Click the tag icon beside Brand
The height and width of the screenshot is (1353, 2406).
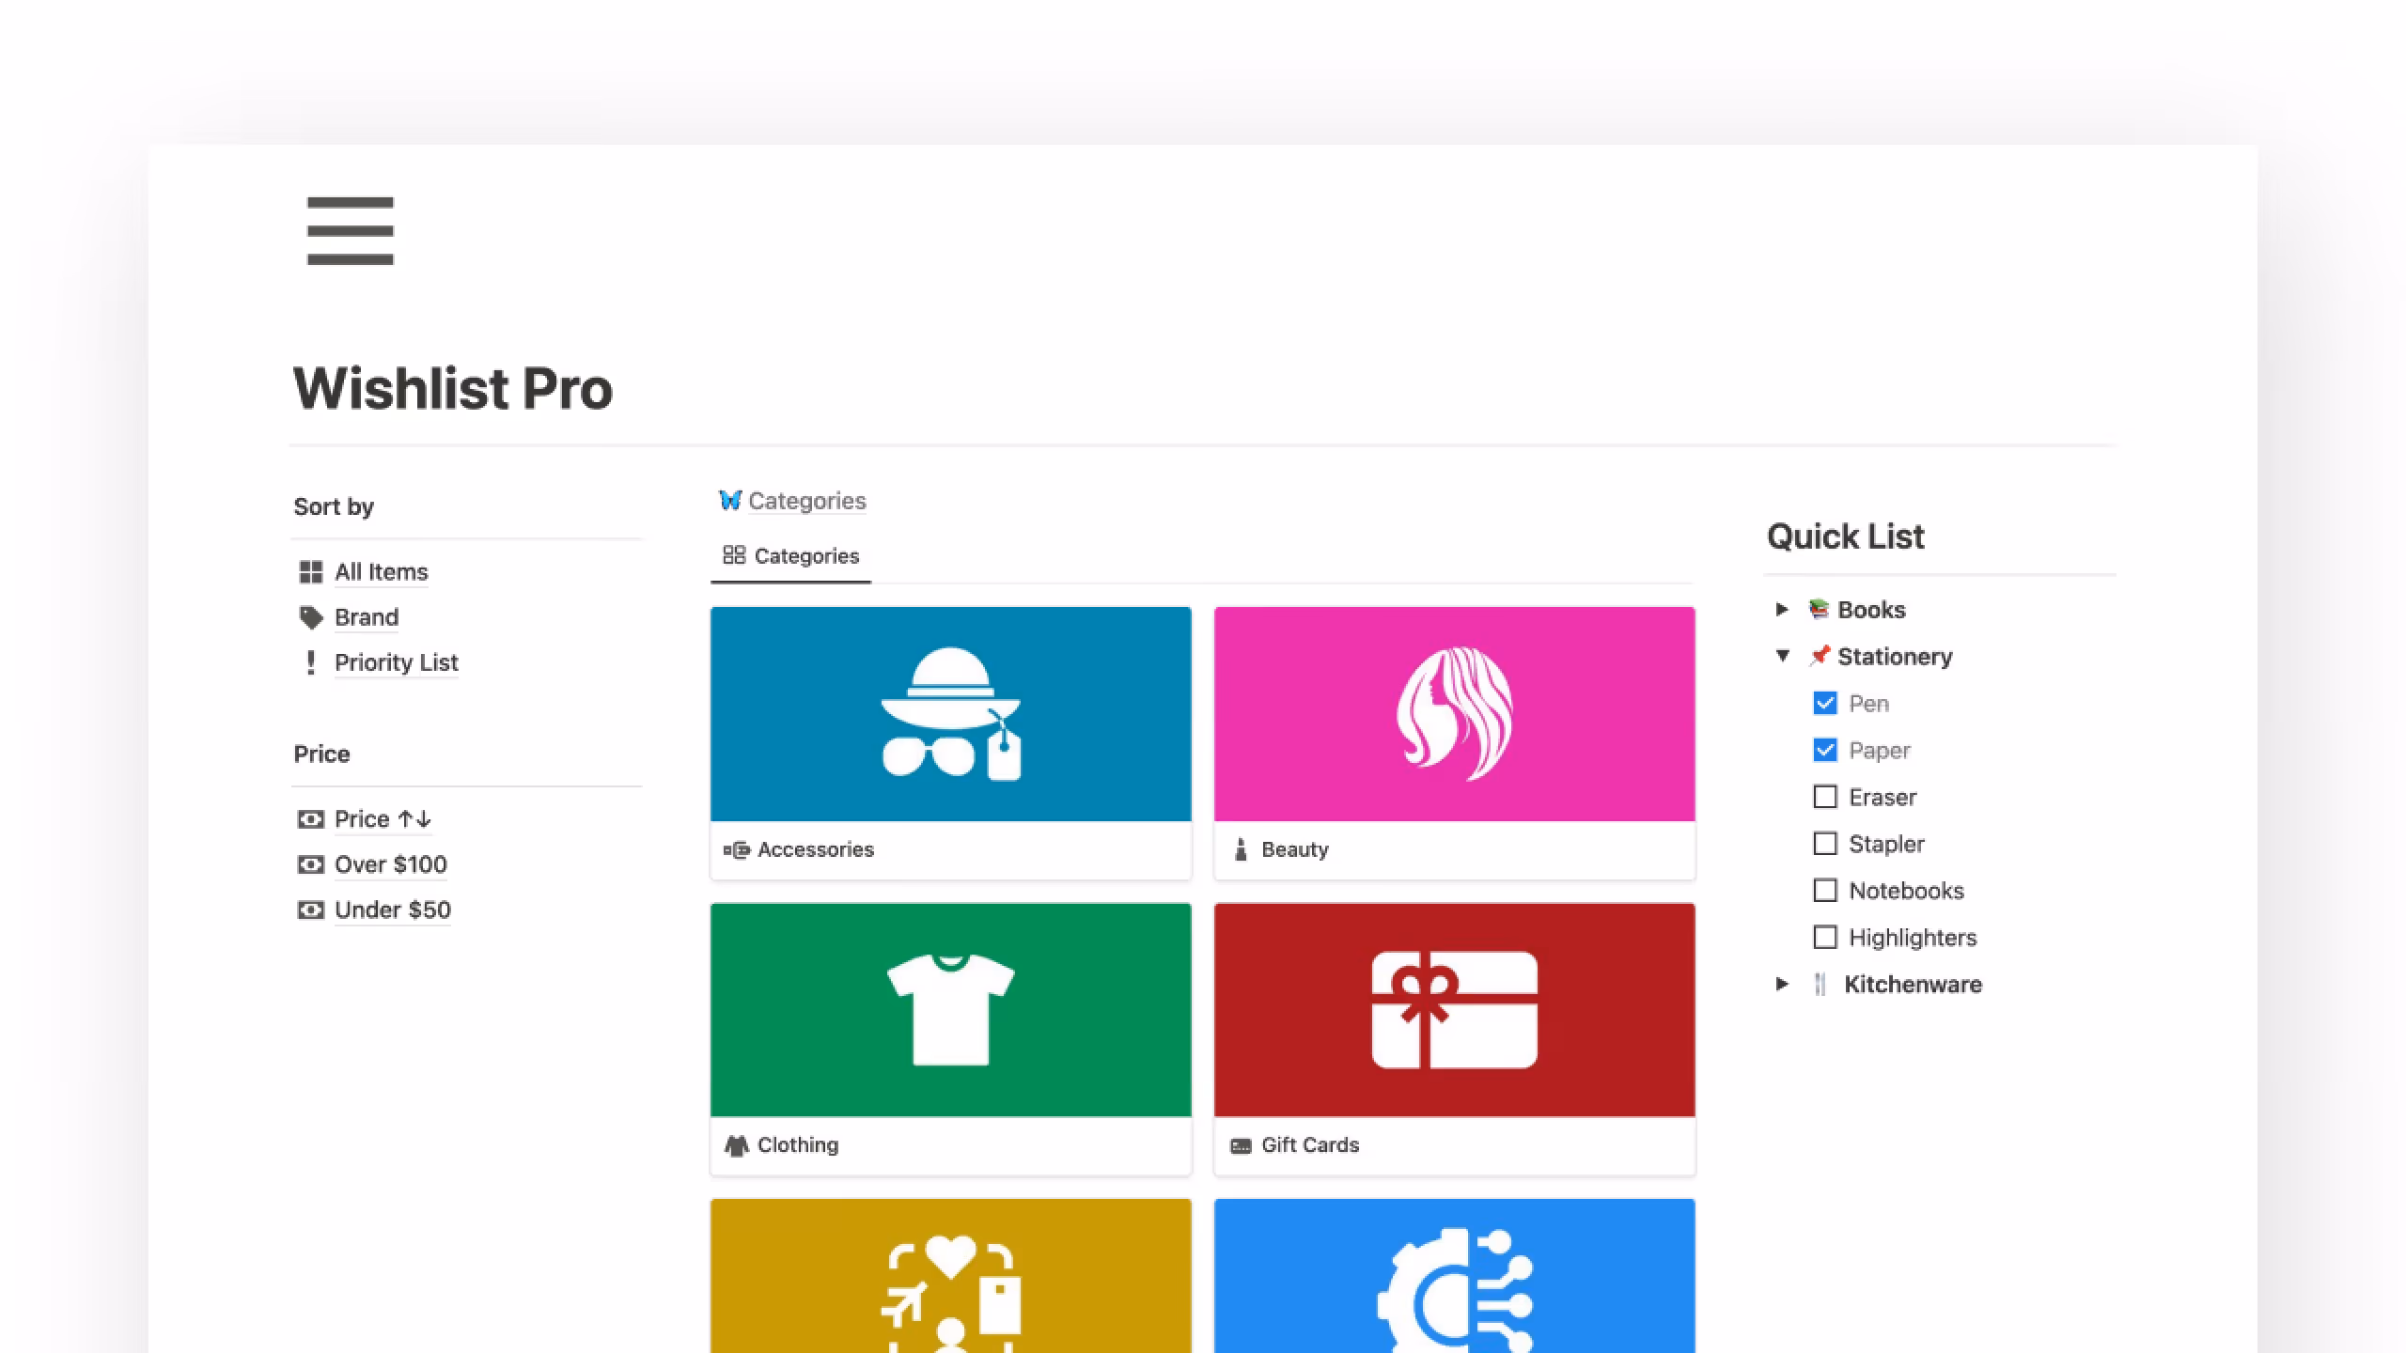pyautogui.click(x=310, y=617)
